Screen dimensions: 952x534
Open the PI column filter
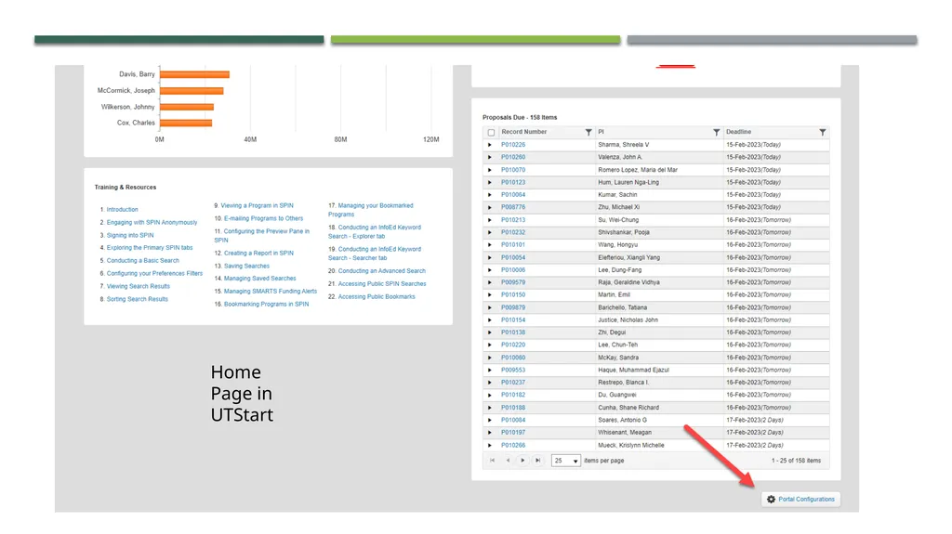[716, 132]
